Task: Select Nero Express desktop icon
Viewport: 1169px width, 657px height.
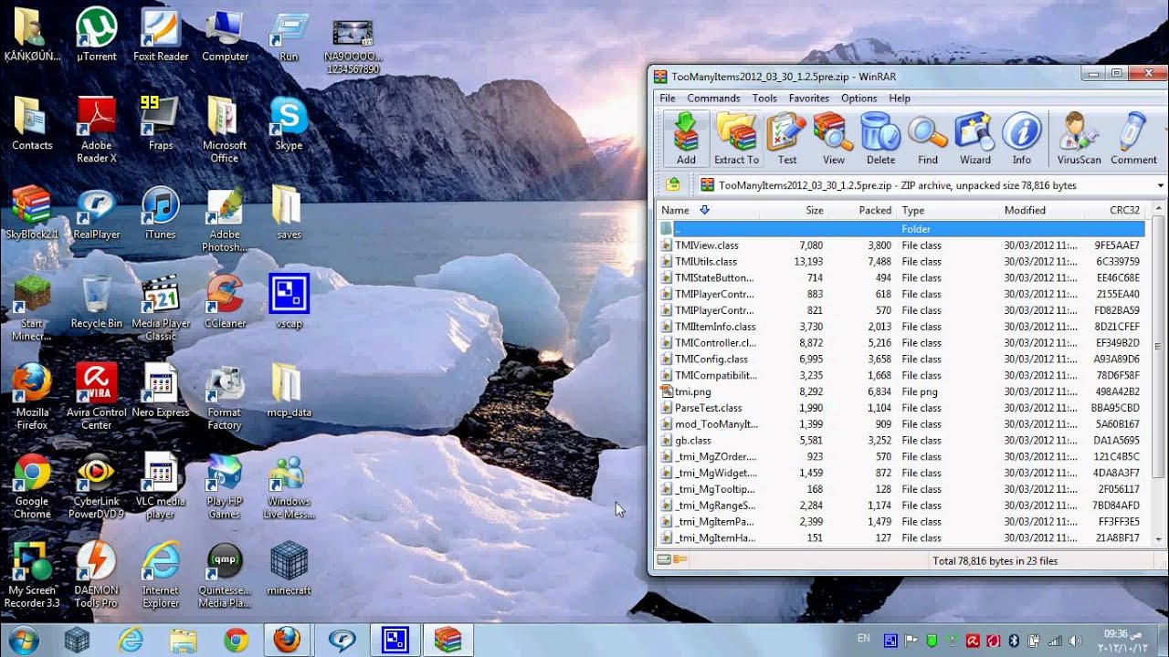Action: pos(161,391)
